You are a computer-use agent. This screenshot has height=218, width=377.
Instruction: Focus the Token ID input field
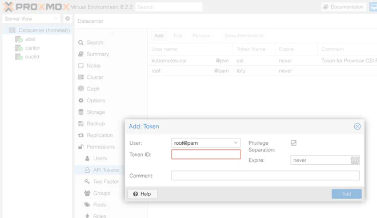[206, 154]
